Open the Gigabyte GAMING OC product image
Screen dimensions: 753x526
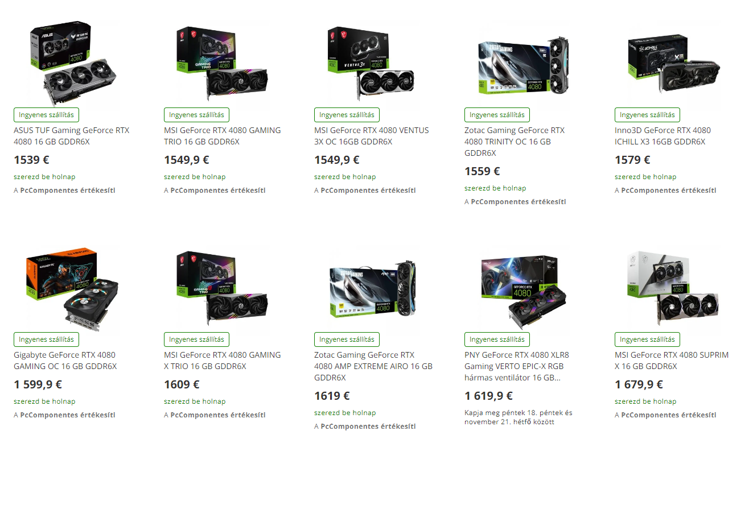(72, 289)
